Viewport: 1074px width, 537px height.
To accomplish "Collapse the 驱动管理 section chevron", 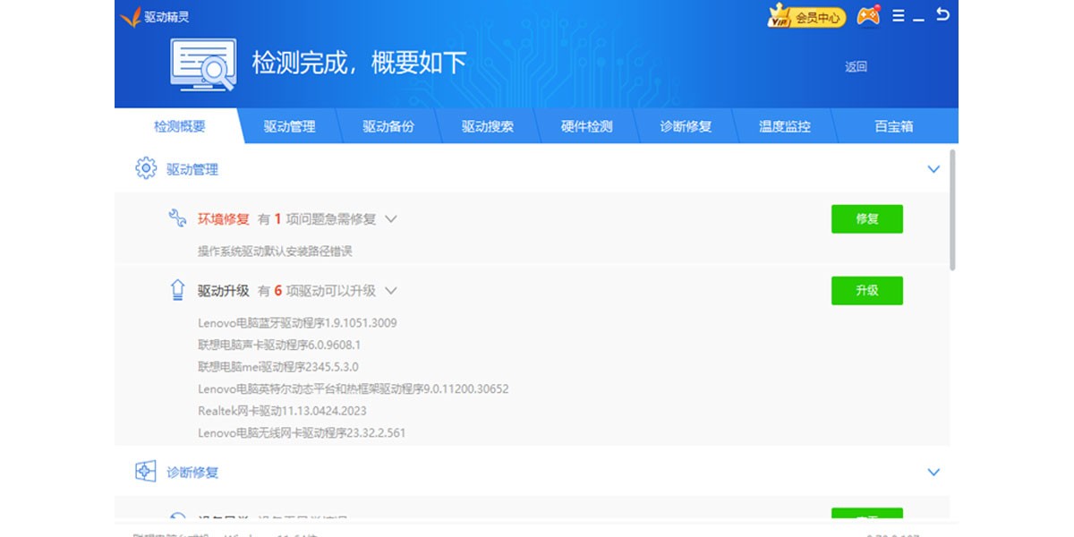I will [x=933, y=169].
